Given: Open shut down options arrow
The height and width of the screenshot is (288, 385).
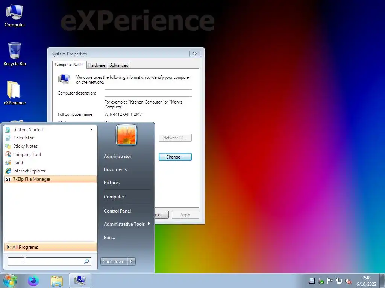Looking at the screenshot, I should 131,261.
